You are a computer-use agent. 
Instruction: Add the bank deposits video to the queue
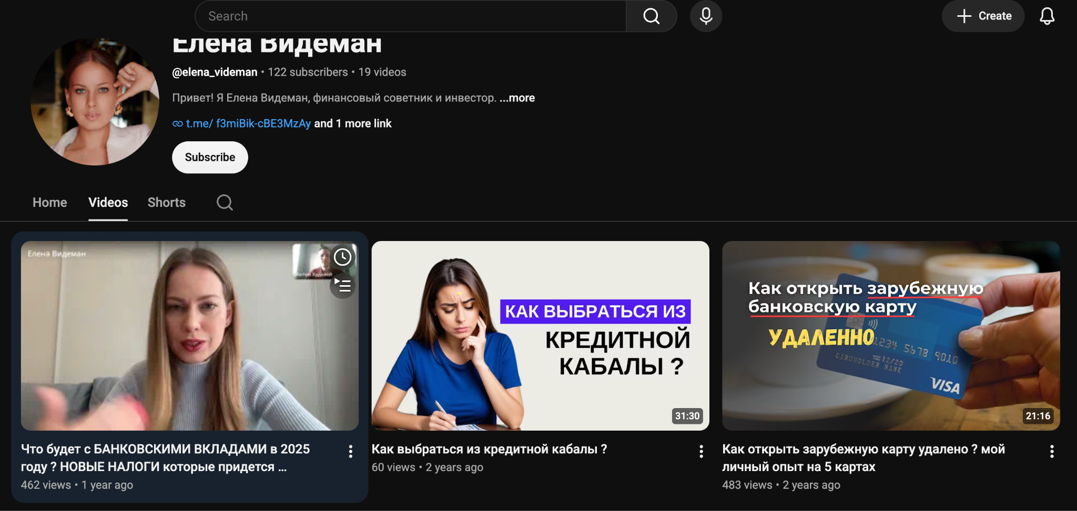[x=343, y=286]
